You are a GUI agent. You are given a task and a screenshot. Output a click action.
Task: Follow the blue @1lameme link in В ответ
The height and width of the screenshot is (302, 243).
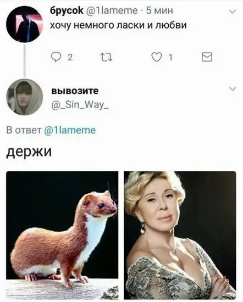[x=70, y=130]
